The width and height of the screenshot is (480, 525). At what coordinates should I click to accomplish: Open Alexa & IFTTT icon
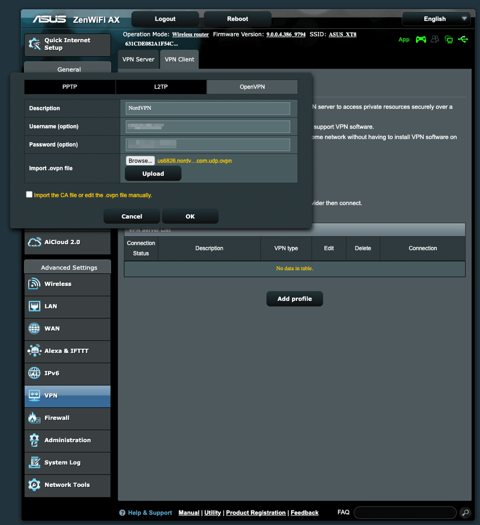coord(34,351)
